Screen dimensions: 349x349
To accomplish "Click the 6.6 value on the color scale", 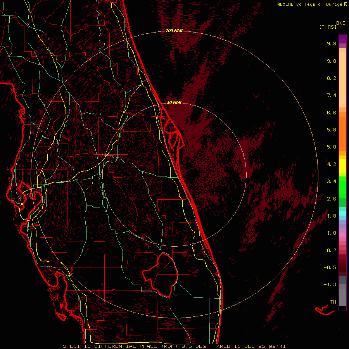I will coord(332,112).
